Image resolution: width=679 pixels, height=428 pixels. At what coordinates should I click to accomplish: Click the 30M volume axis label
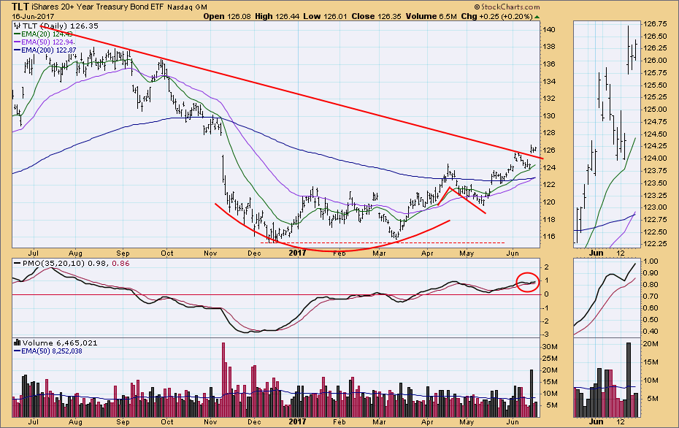click(x=551, y=346)
